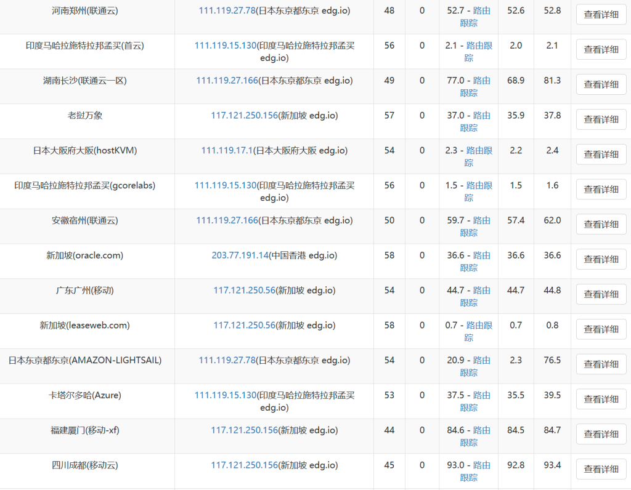Open 路由跟踪 for 四川成都(移动云) row
Image resolution: width=631 pixels, height=490 pixels.
click(x=481, y=465)
